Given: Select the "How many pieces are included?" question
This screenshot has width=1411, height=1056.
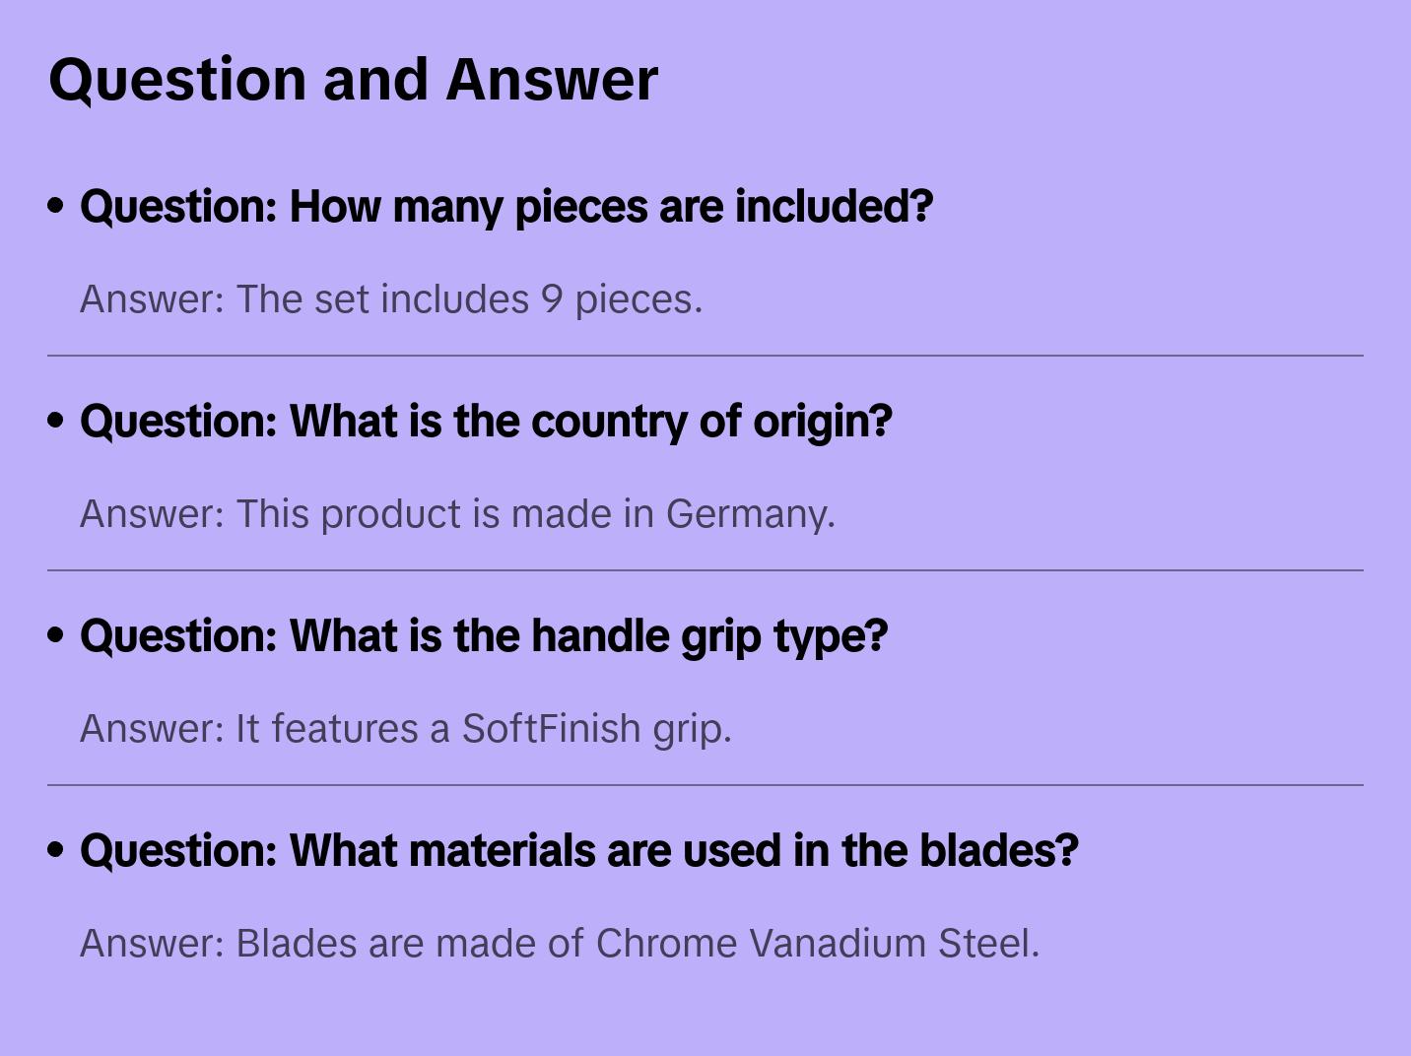Looking at the screenshot, I should coord(505,207).
